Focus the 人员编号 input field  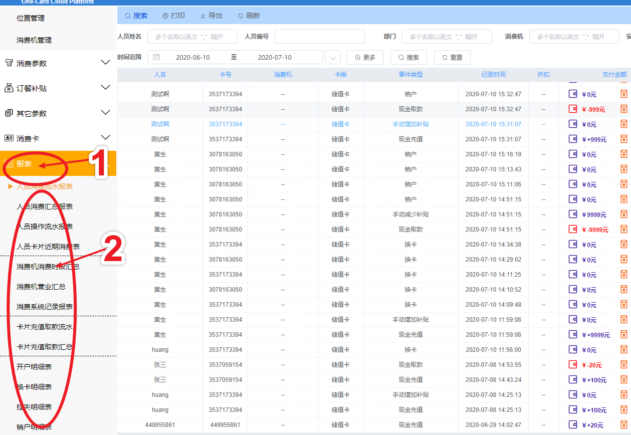click(319, 37)
